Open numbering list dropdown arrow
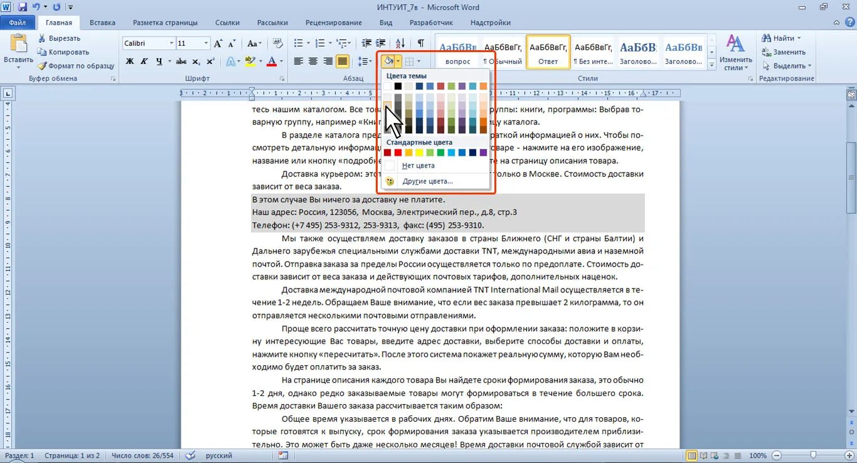This screenshot has width=857, height=463. pyautogui.click(x=329, y=43)
